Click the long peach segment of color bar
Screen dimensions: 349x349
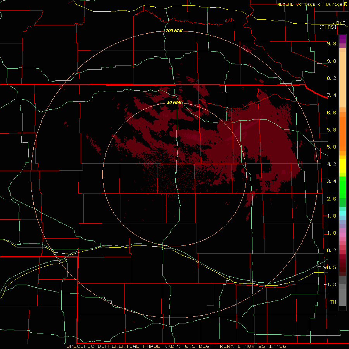(x=342, y=79)
